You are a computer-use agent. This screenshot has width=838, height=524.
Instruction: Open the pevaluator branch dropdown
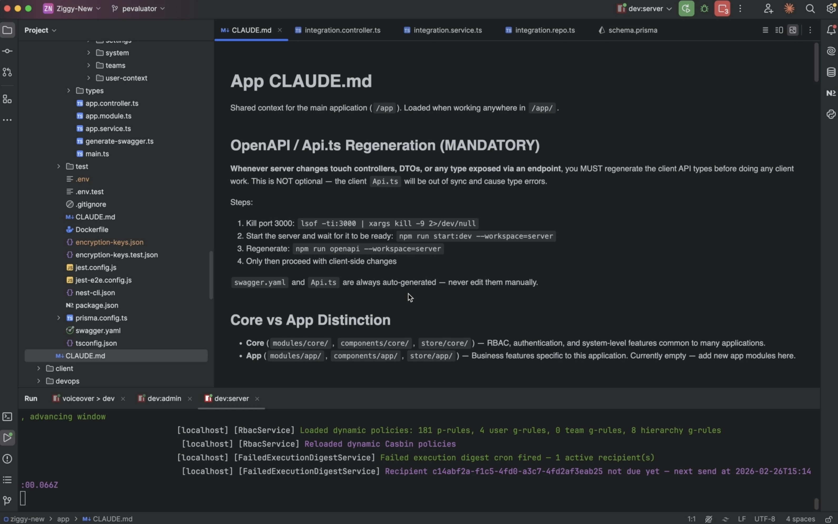click(x=139, y=9)
